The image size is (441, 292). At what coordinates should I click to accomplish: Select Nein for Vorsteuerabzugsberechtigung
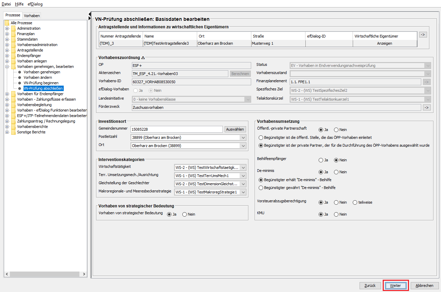pos(336,202)
